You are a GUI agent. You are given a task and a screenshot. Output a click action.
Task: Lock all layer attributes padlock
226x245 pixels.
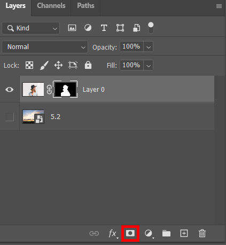point(88,65)
